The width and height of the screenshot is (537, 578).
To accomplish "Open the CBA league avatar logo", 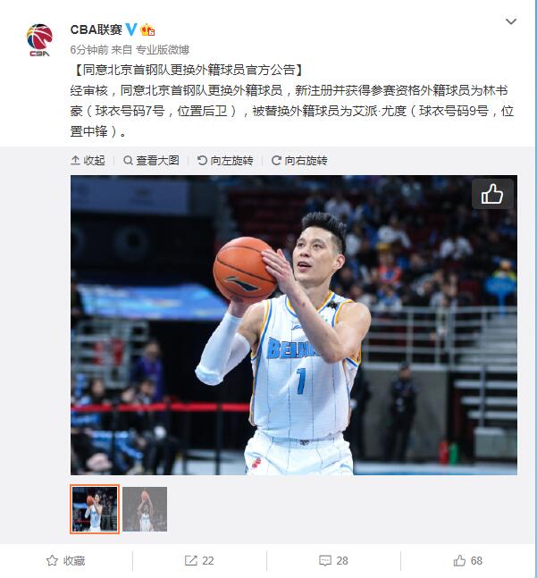I will (x=39, y=40).
